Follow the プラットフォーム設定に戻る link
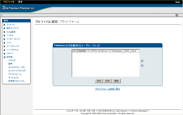The image size is (183, 115). (107, 89)
